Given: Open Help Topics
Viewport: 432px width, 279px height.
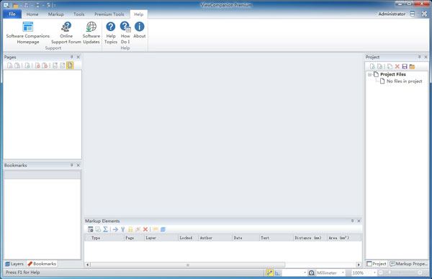Looking at the screenshot, I should pyautogui.click(x=111, y=33).
